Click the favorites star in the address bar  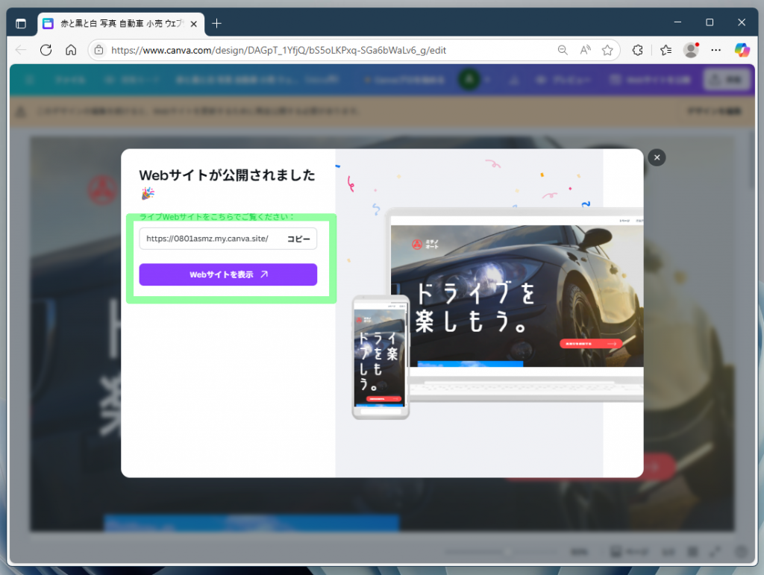tap(608, 50)
